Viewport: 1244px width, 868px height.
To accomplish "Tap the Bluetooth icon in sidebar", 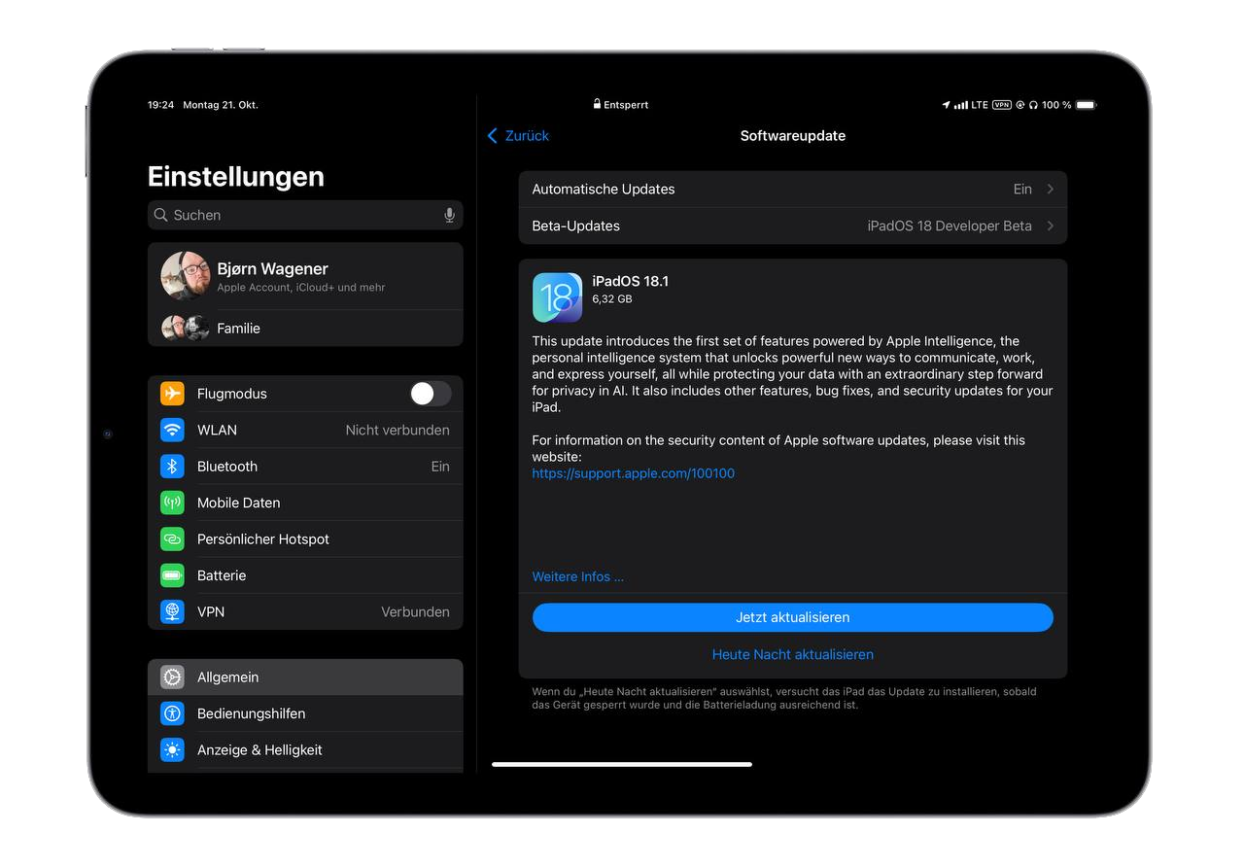I will [172, 467].
